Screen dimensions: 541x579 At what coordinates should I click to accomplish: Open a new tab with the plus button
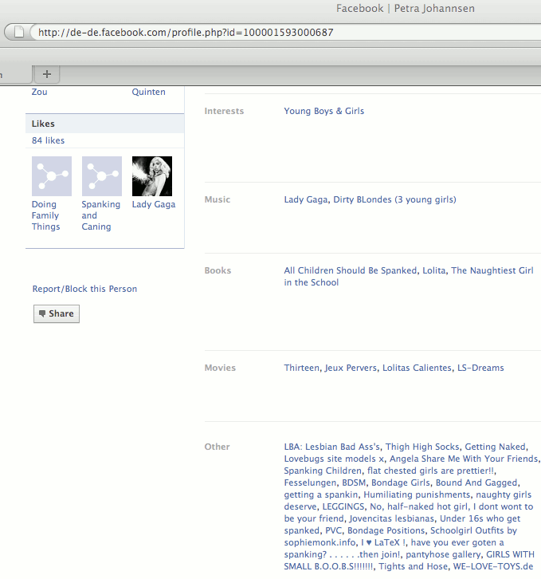click(47, 74)
